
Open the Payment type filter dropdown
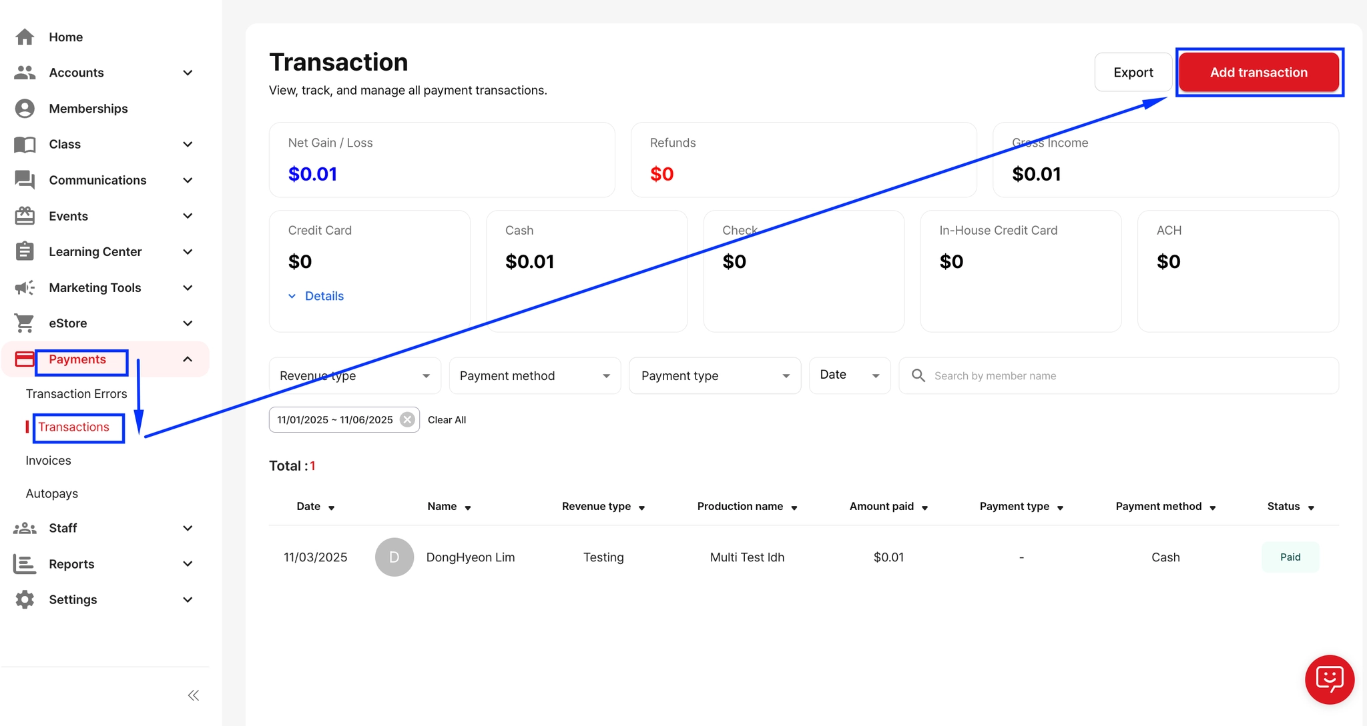coord(714,376)
